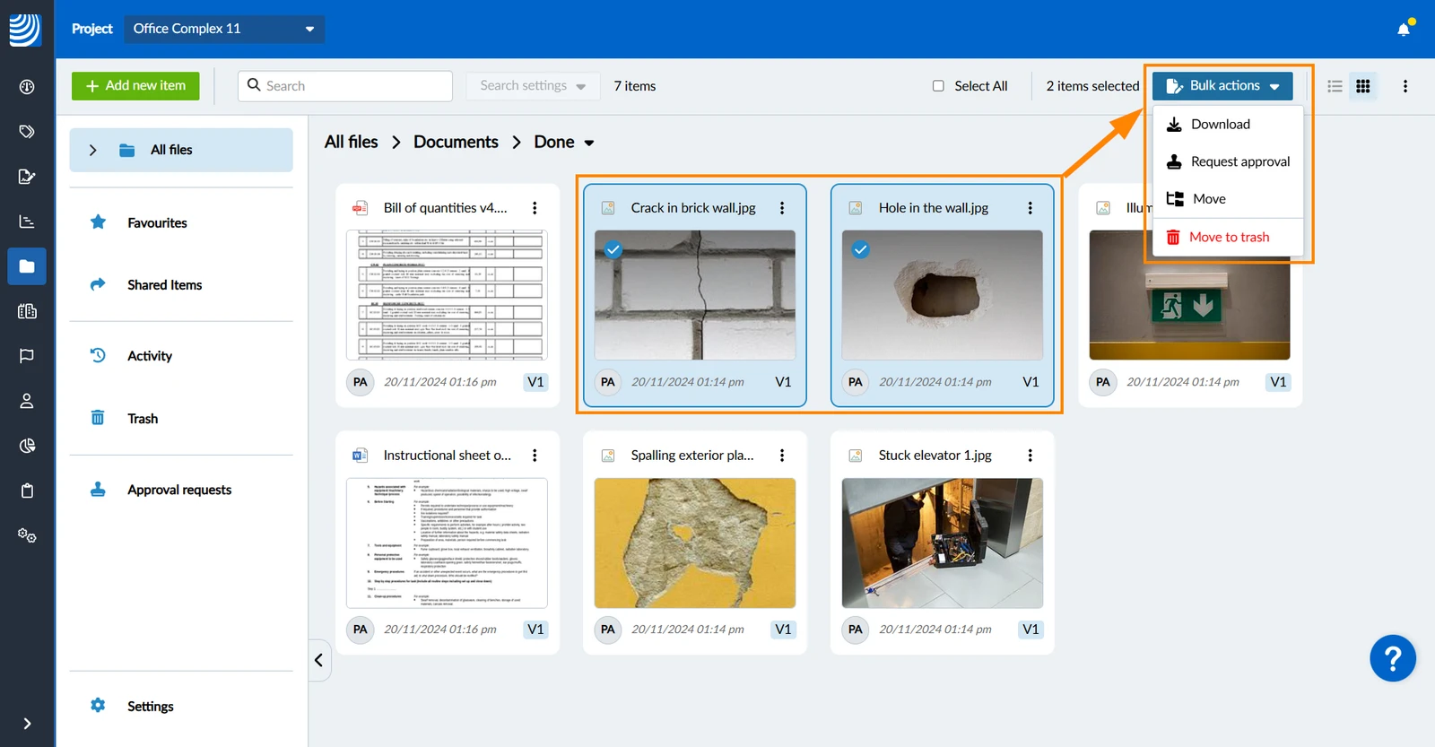Expand the All files tree item

(x=92, y=150)
